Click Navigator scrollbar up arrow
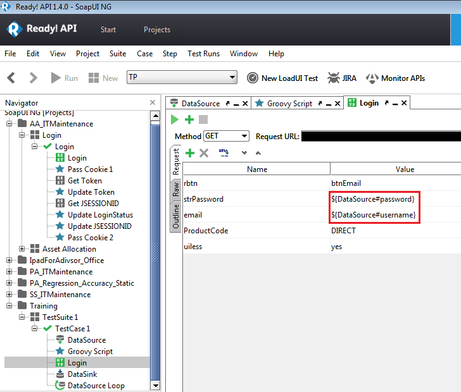This screenshot has height=392, width=461. (155, 116)
